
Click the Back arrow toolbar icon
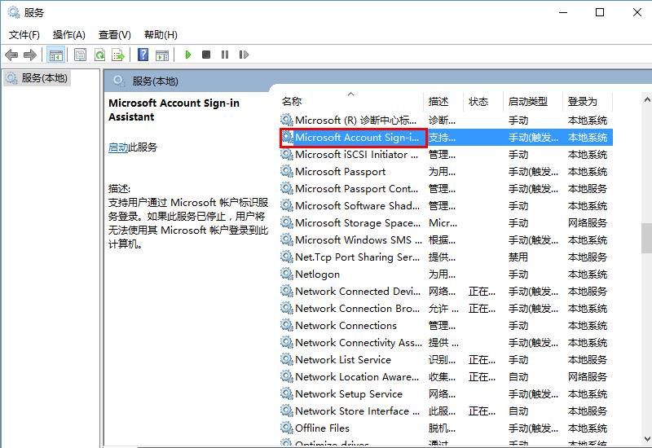[11, 55]
